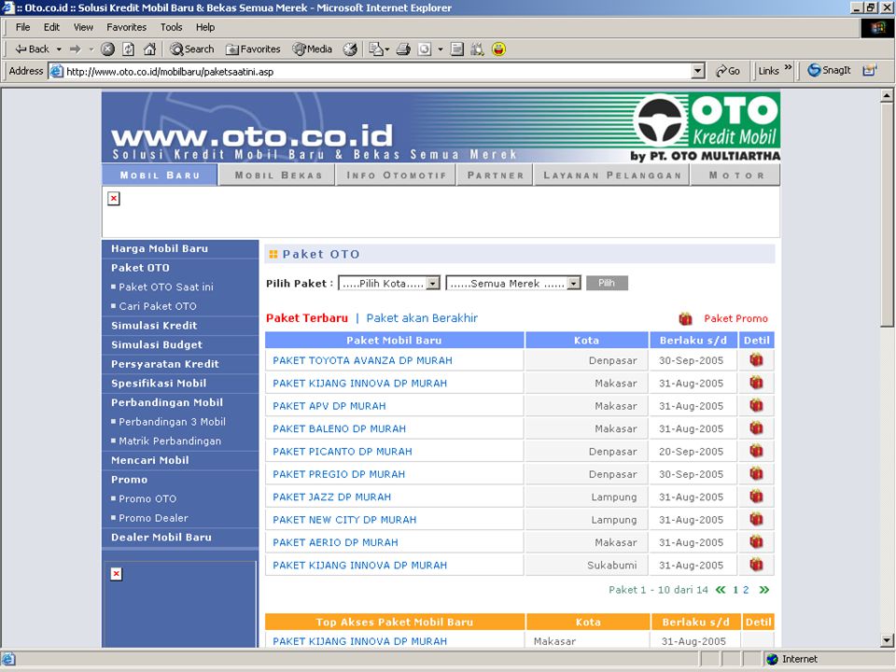Click the Pilih button
This screenshot has width=896, height=672.
[607, 283]
